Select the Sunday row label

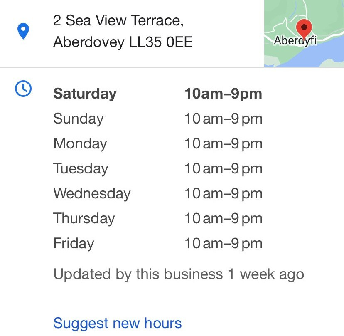click(79, 119)
